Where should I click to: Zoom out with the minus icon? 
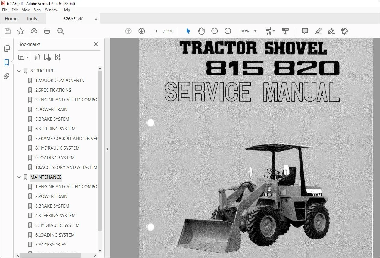(215, 31)
